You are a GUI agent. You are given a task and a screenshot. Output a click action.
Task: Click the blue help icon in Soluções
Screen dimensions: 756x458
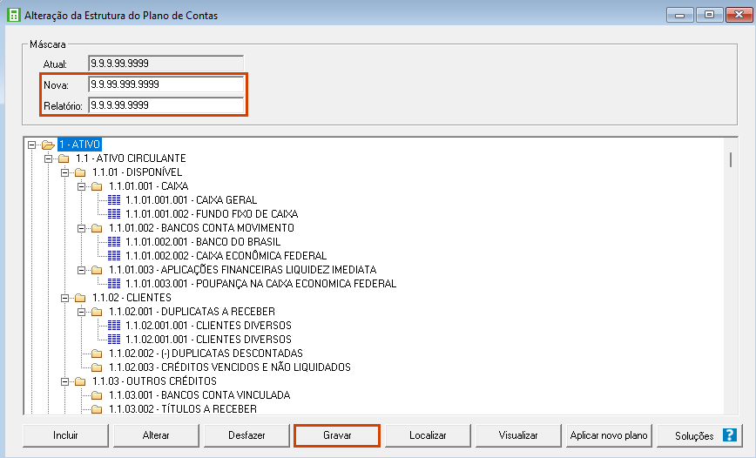729,435
